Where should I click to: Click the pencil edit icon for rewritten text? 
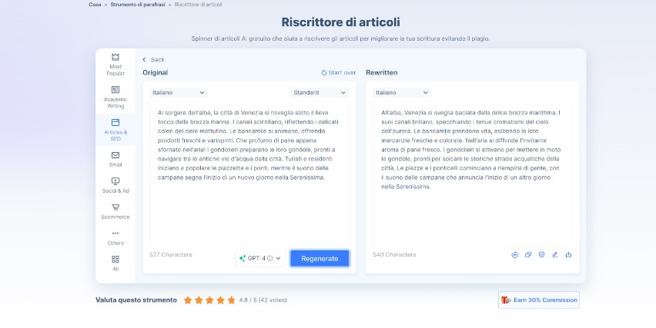coord(555,255)
